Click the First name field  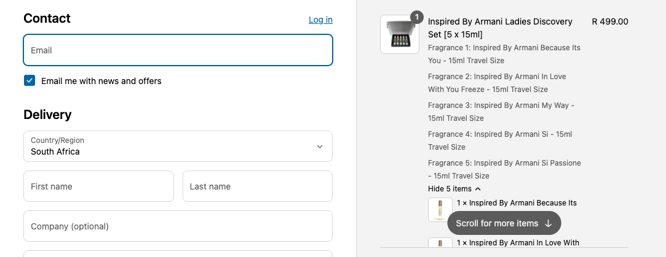tap(98, 186)
